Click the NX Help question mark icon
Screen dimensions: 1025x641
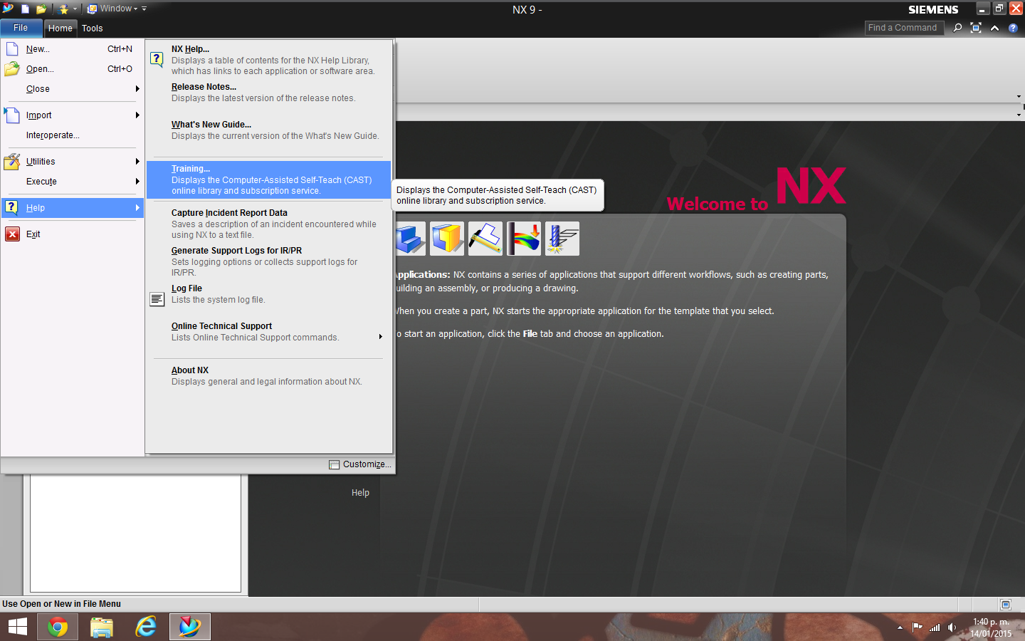click(x=157, y=60)
